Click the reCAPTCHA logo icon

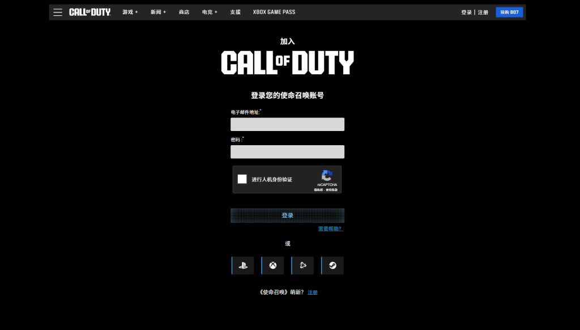click(x=327, y=176)
